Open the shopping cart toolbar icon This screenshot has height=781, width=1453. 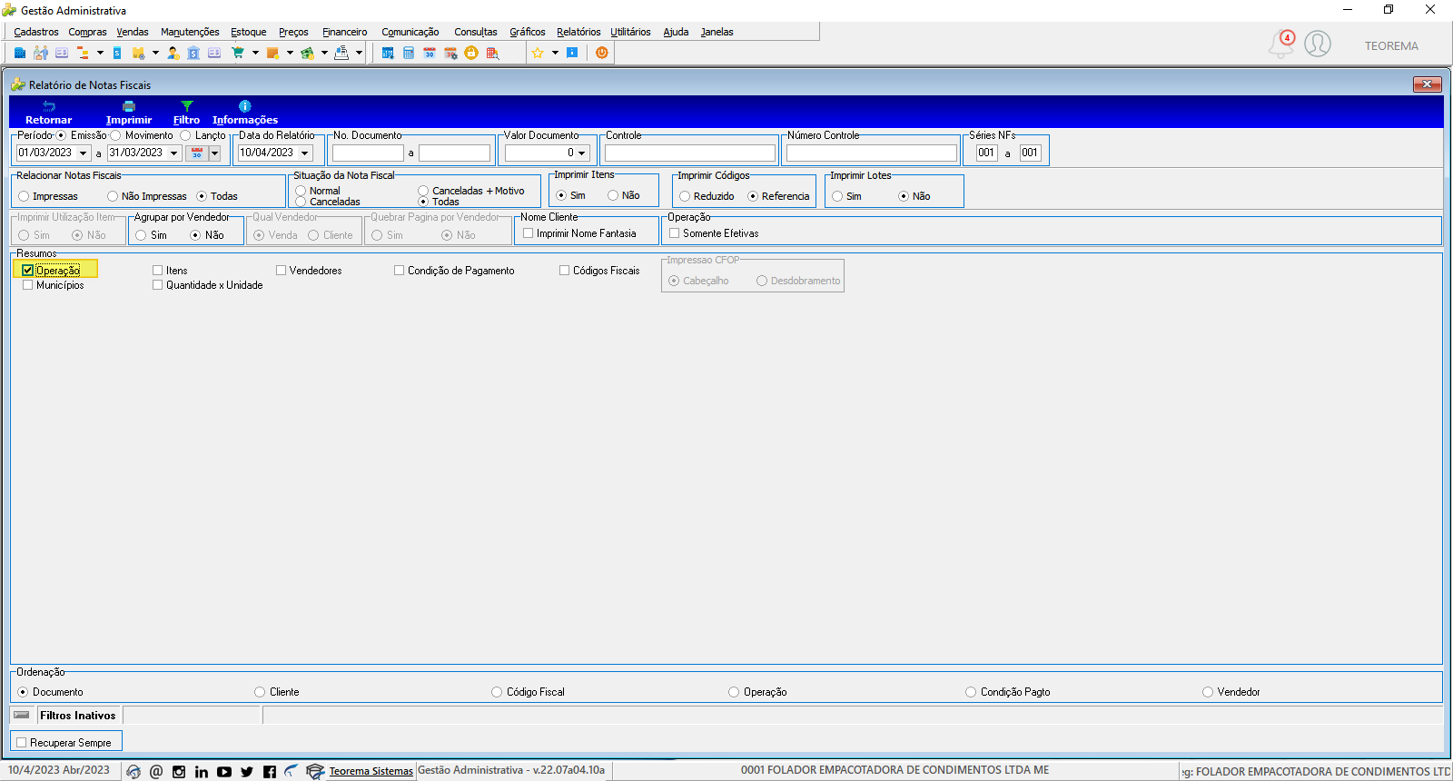click(x=238, y=53)
